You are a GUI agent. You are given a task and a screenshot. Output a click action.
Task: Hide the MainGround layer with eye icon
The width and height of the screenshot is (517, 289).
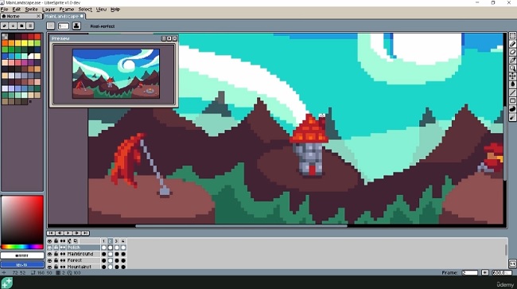(50, 254)
